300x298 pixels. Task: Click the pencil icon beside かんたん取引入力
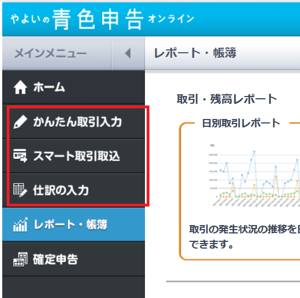(20, 122)
